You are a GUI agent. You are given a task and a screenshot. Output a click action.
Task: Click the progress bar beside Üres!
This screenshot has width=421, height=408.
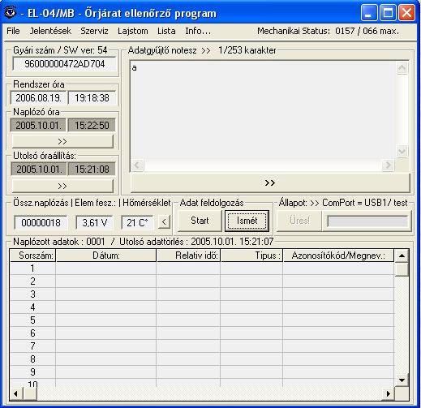point(367,221)
